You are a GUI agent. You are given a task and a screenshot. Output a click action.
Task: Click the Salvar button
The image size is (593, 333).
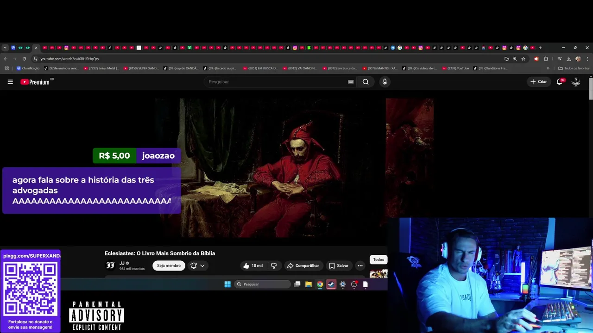(x=339, y=265)
